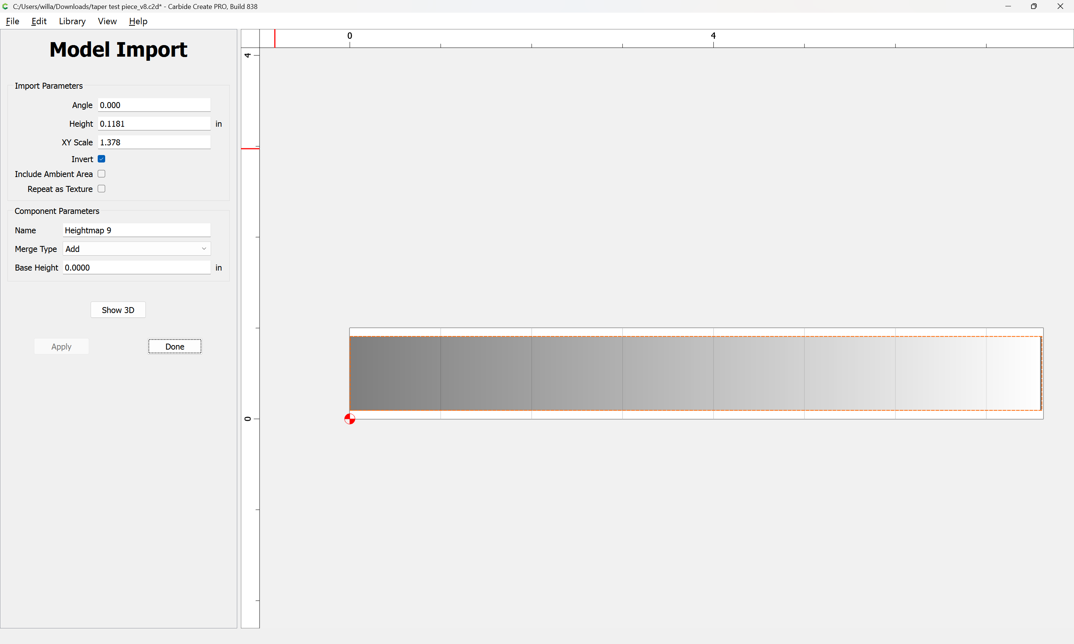1074x644 pixels.
Task: Enable Include Ambient Area checkbox
Action: [101, 174]
